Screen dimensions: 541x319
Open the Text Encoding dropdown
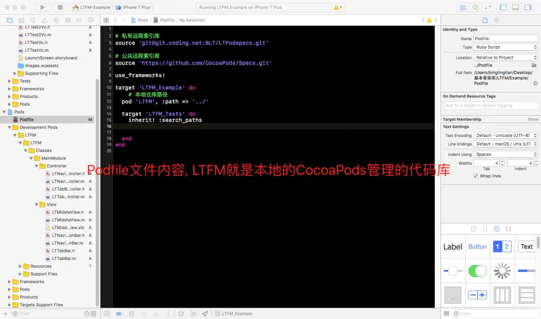coord(506,136)
